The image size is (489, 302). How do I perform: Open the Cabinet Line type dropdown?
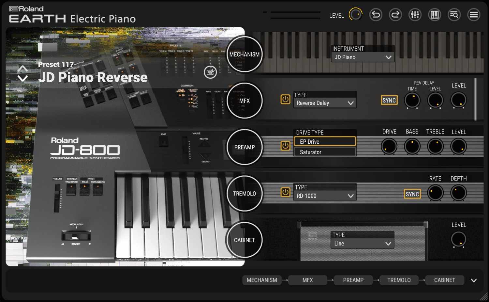362,243
